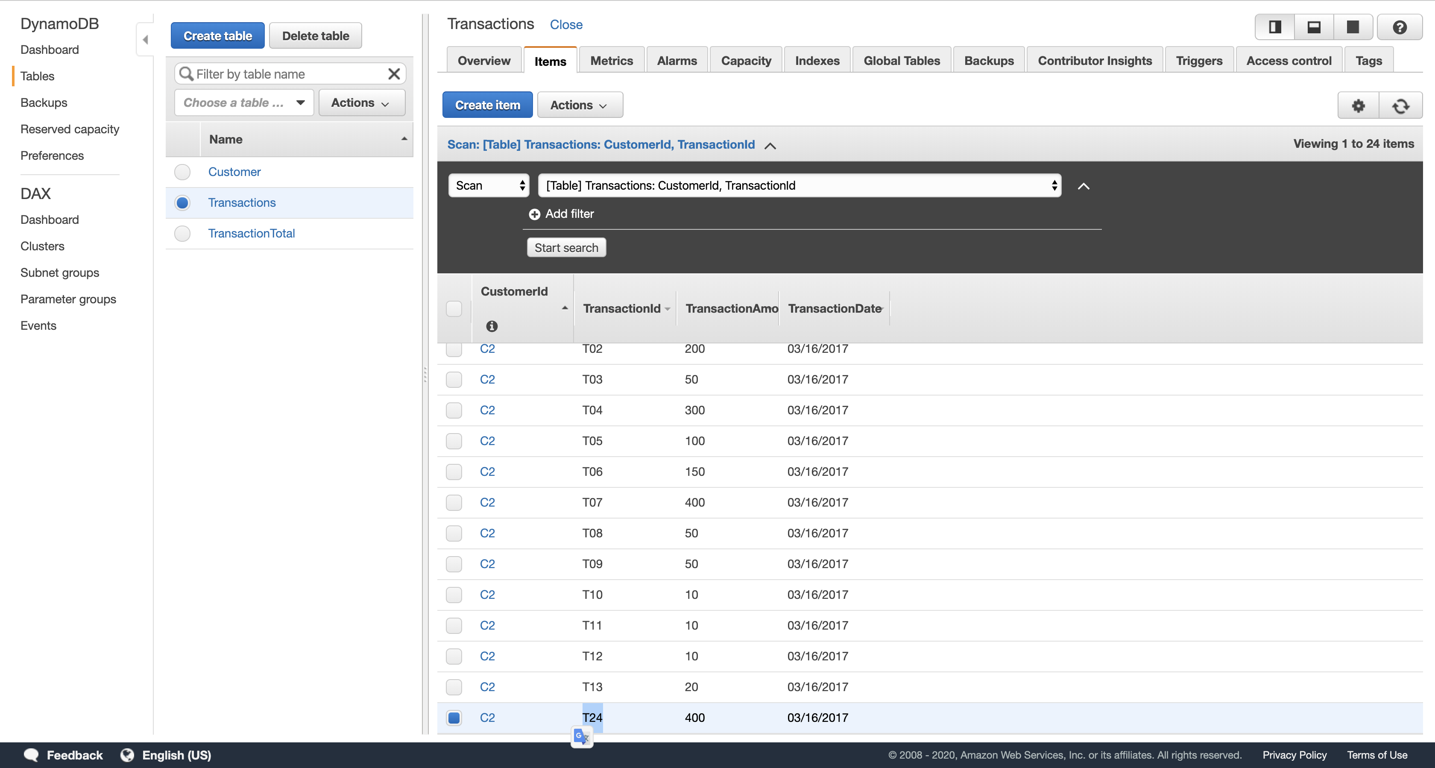Collapse the left navigation sidebar arrow
The height and width of the screenshot is (768, 1435).
click(x=145, y=40)
